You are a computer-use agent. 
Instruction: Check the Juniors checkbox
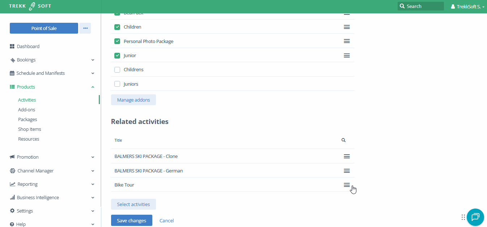point(117,83)
